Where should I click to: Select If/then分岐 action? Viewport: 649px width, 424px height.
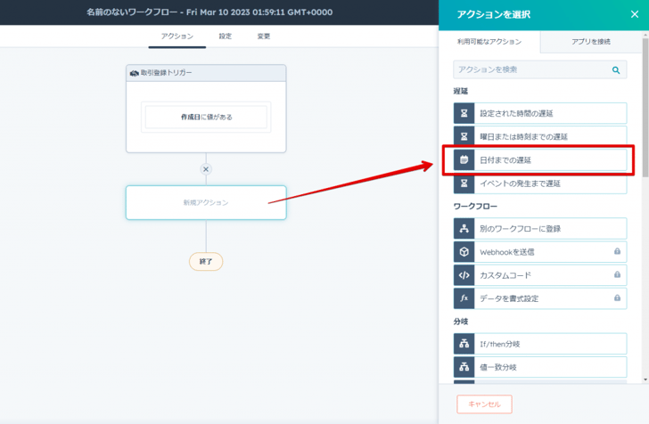pyautogui.click(x=540, y=344)
